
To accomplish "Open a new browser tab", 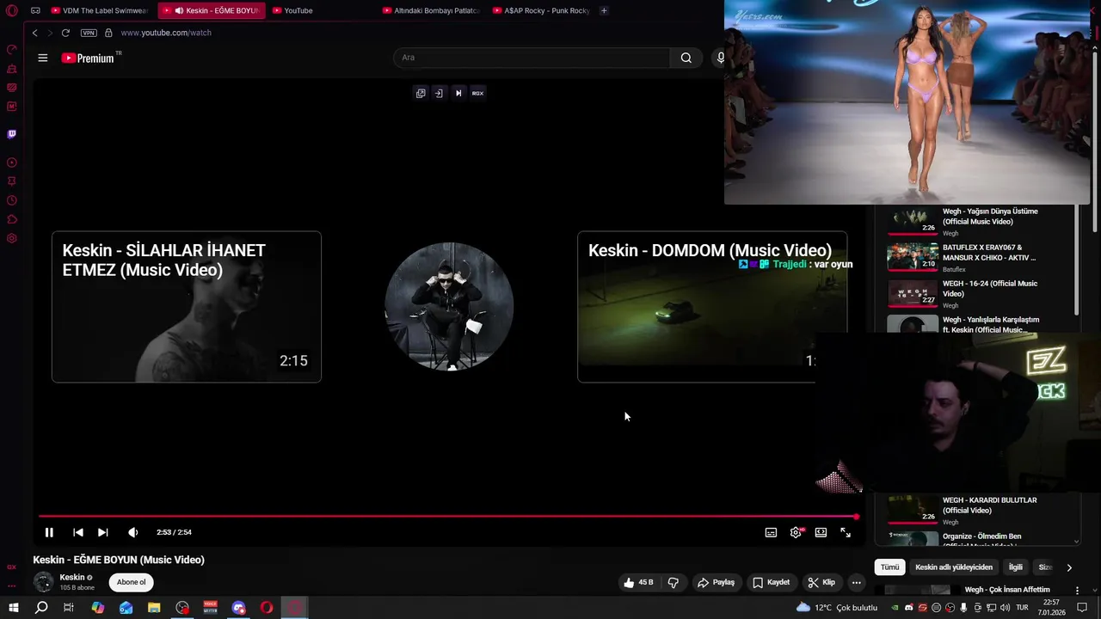I will click(x=604, y=10).
